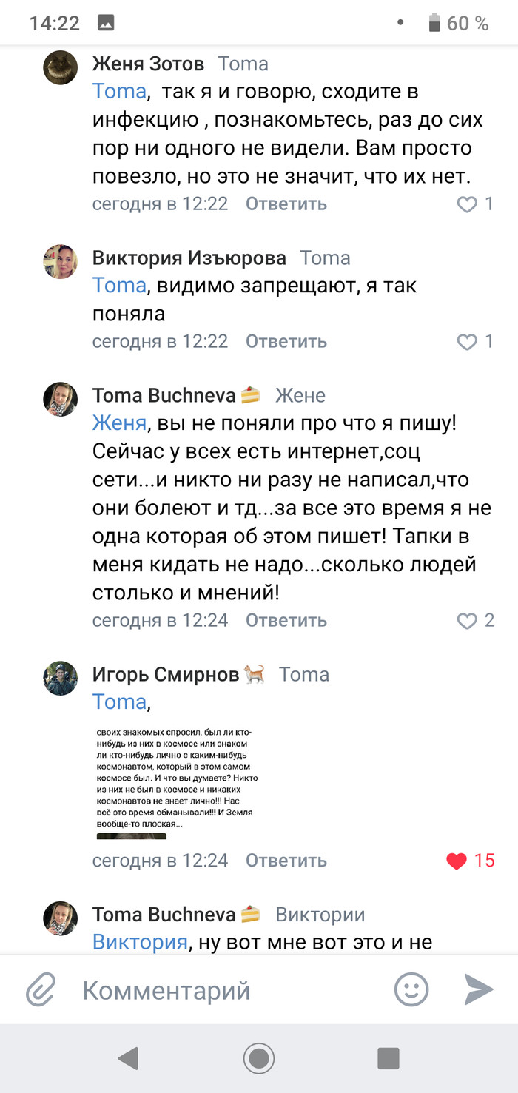Like Виктория Изъюрова's comment
518x1093 pixels.
[x=467, y=342]
